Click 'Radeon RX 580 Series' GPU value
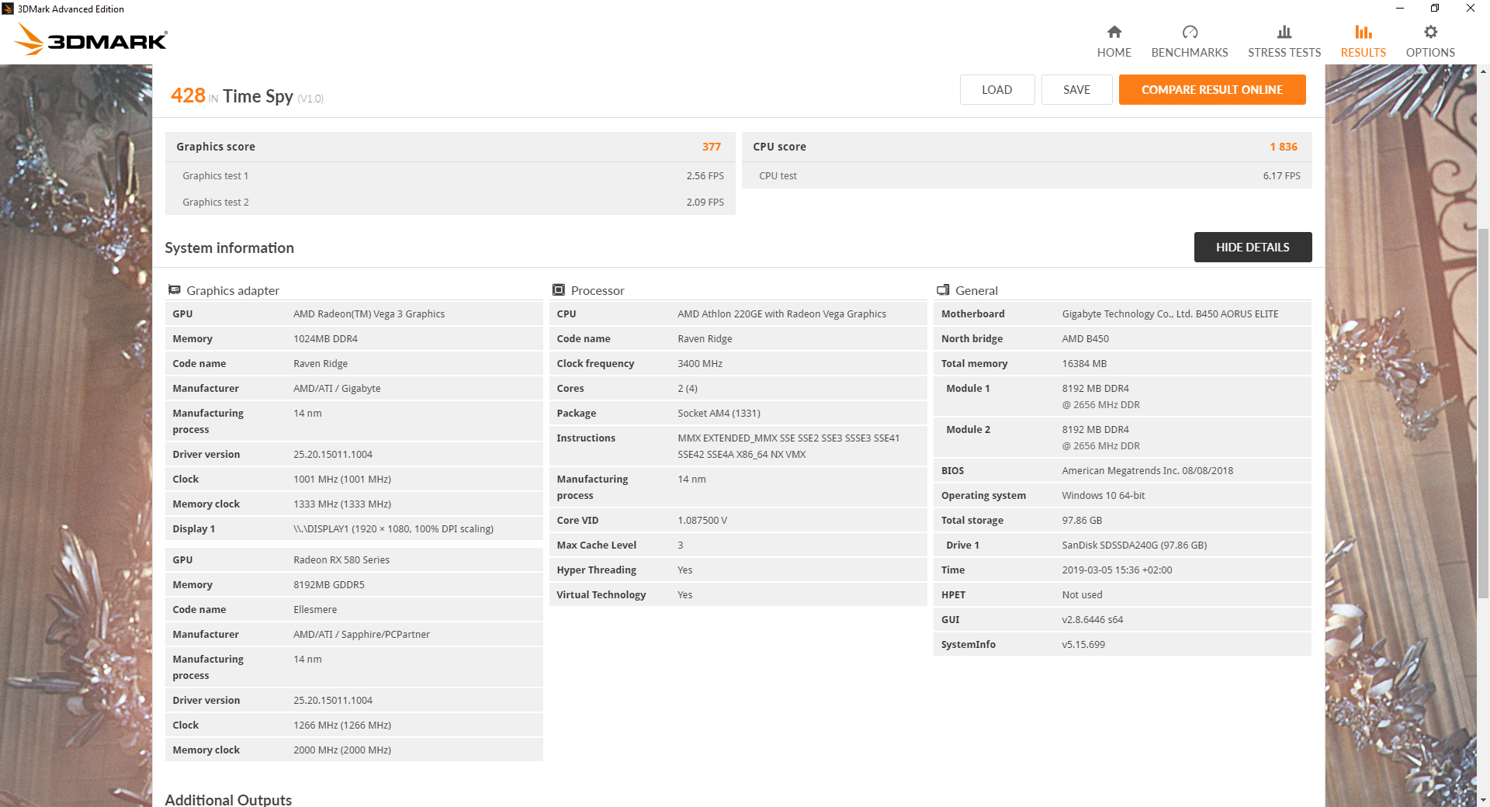This screenshot has width=1490, height=807. pyautogui.click(x=341, y=560)
